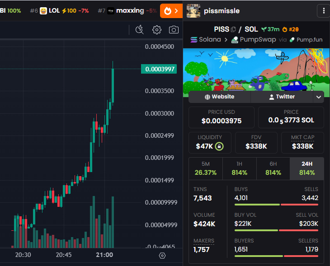Screen dimensions: 330x266
Task: Select the 5M timeframe tab
Action: pyautogui.click(x=206, y=168)
